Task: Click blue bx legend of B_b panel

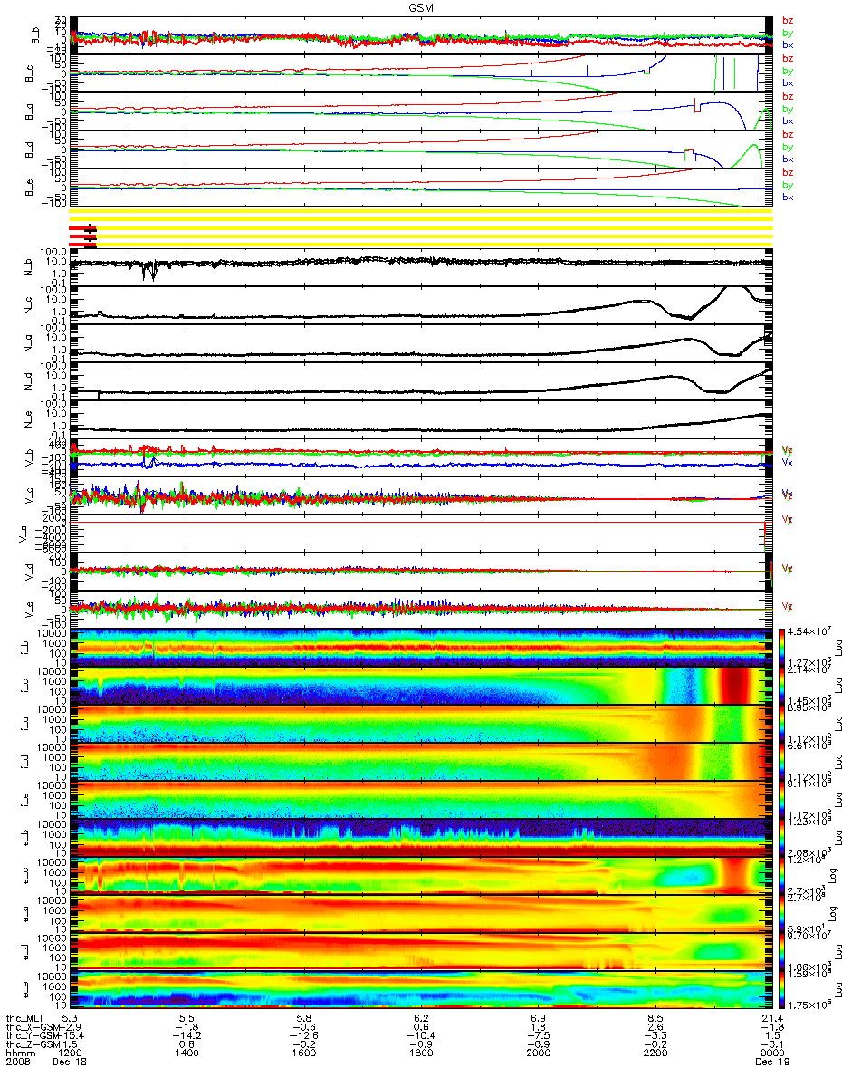Action: tap(788, 44)
